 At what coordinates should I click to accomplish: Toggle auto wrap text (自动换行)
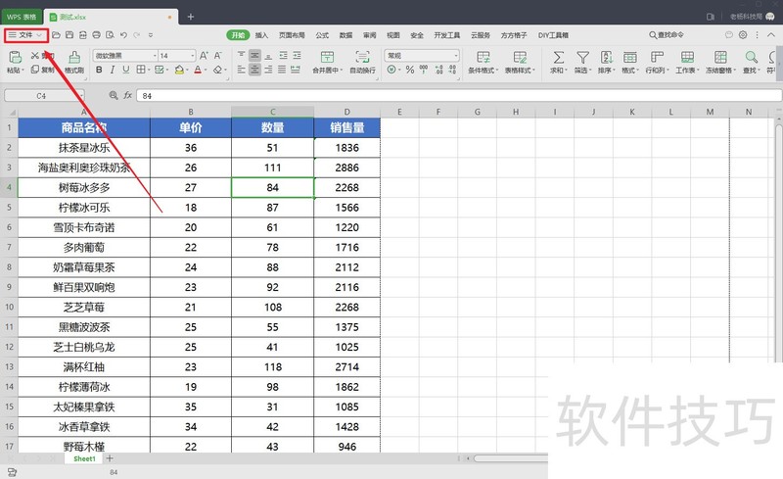click(362, 57)
